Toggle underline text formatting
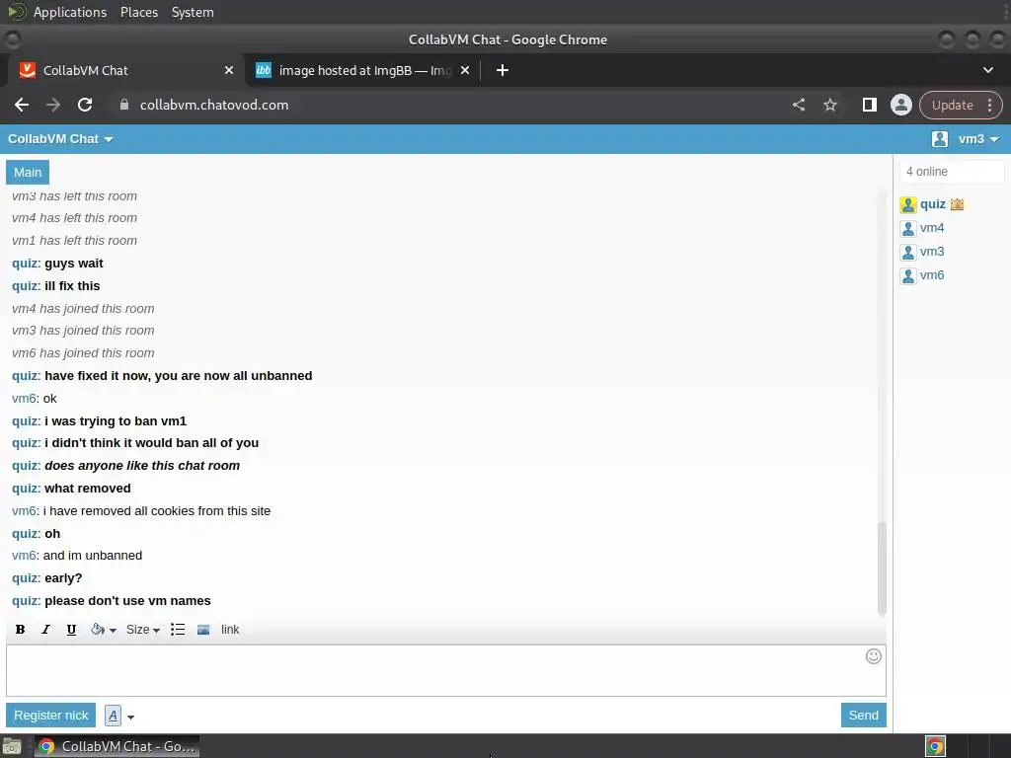Screen dimensions: 1011x758 (71, 630)
